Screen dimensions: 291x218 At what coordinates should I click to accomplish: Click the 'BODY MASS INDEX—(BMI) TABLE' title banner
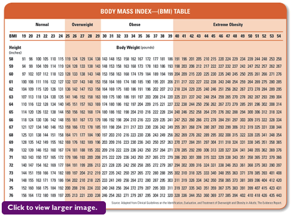[x=145, y=11]
